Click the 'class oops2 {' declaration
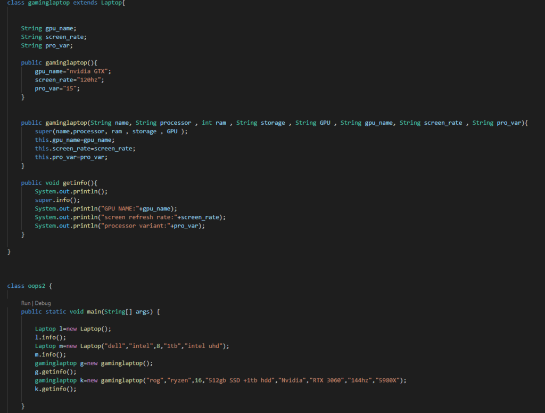 pyautogui.click(x=30, y=286)
